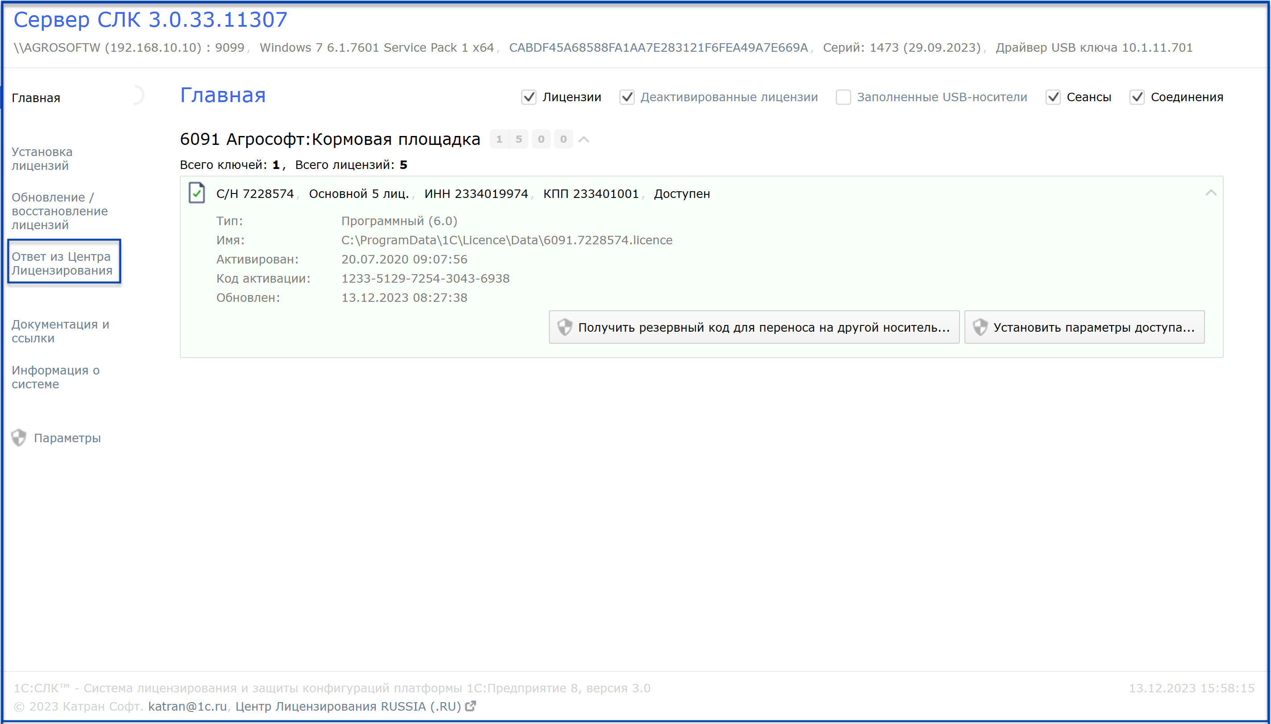Toggle the Деактивированные лицензии checkbox
The width and height of the screenshot is (1271, 724).
click(627, 97)
